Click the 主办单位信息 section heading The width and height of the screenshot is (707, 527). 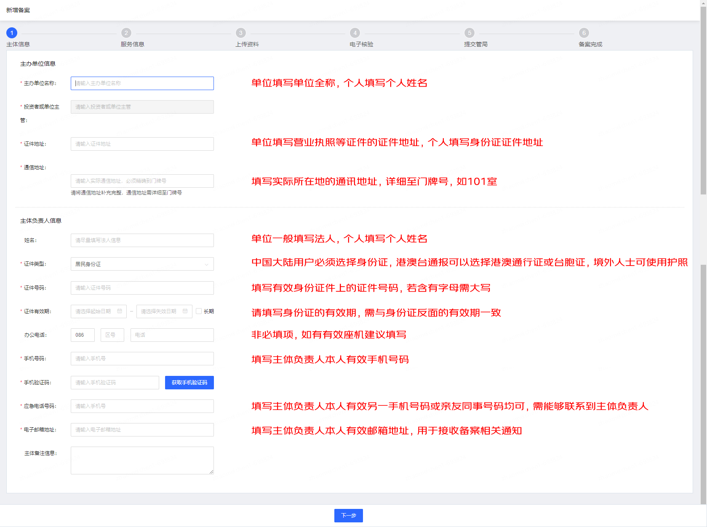[x=38, y=64]
